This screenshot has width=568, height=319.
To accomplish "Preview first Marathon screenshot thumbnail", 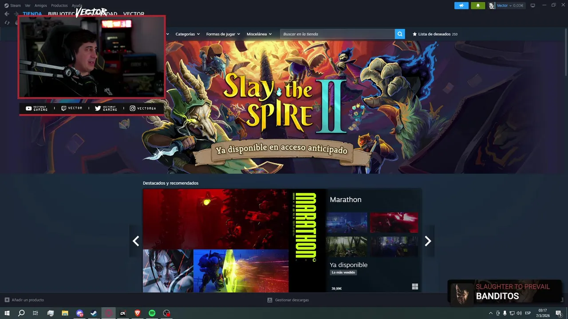I will point(347,222).
